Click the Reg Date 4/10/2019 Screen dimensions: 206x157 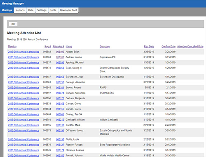click(149, 120)
